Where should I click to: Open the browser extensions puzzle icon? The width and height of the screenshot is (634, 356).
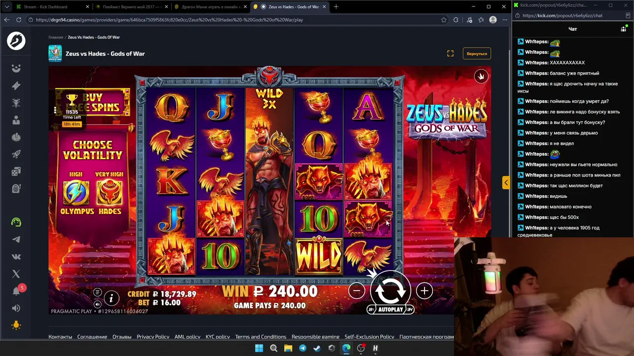click(456, 20)
